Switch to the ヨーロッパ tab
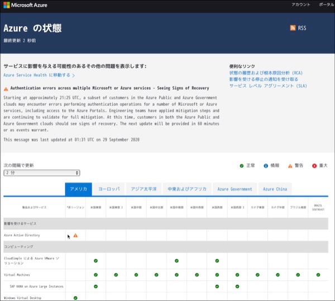Screen dimensions: 335x301 pos(109,189)
